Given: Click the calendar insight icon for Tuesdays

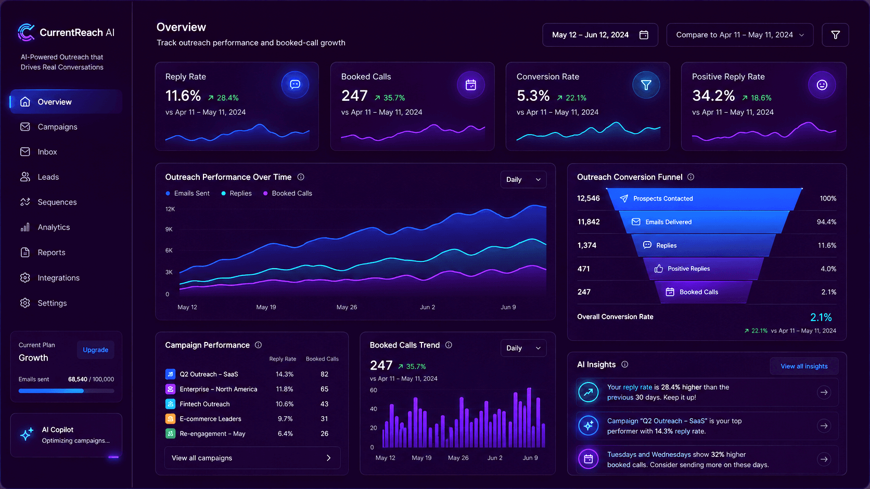Looking at the screenshot, I should 588,459.
